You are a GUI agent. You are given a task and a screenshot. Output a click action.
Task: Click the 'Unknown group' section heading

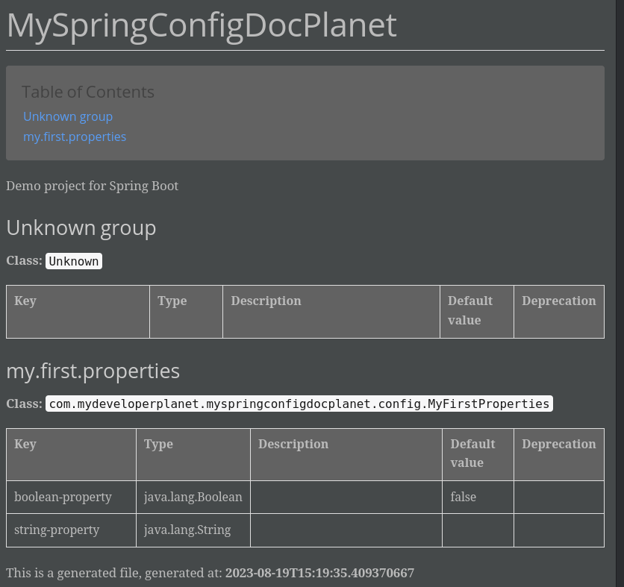point(81,228)
